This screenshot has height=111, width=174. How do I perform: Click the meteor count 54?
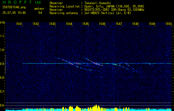[40, 13]
